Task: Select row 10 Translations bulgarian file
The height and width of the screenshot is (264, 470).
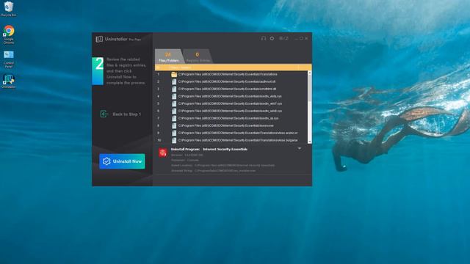Action: click(x=231, y=140)
